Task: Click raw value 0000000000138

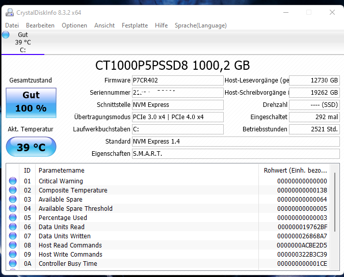Action: (x=302, y=190)
